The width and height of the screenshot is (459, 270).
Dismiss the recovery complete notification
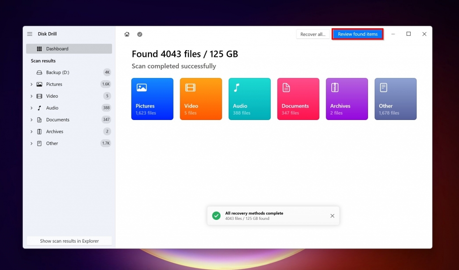tap(332, 216)
